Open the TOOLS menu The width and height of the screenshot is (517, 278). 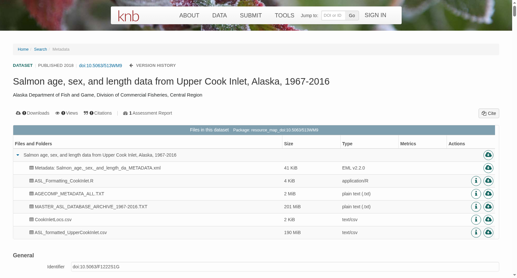pyautogui.click(x=284, y=15)
